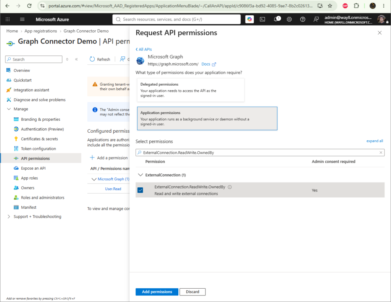Uncheck ExternalConnection.ReadWrite.OwnedBy checkbox
The image size is (391, 302).
141,190
